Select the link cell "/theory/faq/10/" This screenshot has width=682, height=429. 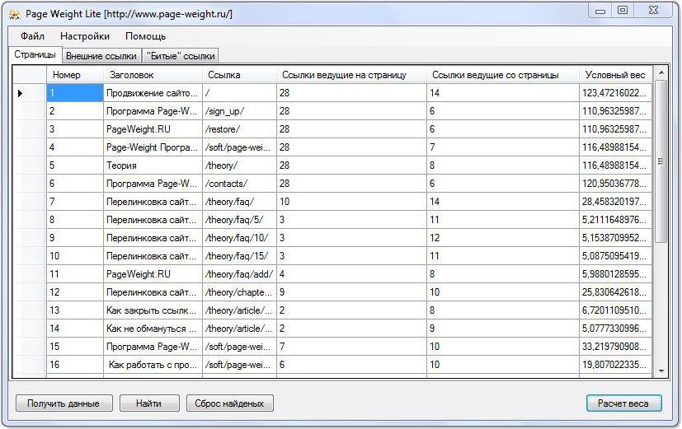239,238
